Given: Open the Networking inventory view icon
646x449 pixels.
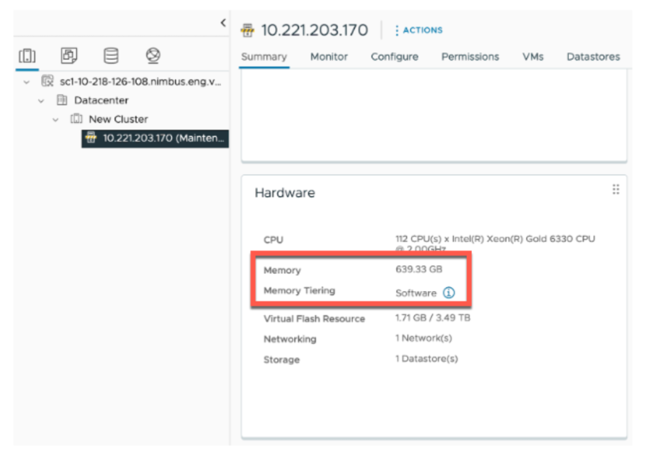Looking at the screenshot, I should (152, 57).
